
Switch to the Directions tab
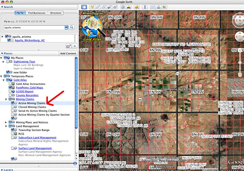tap(56, 13)
